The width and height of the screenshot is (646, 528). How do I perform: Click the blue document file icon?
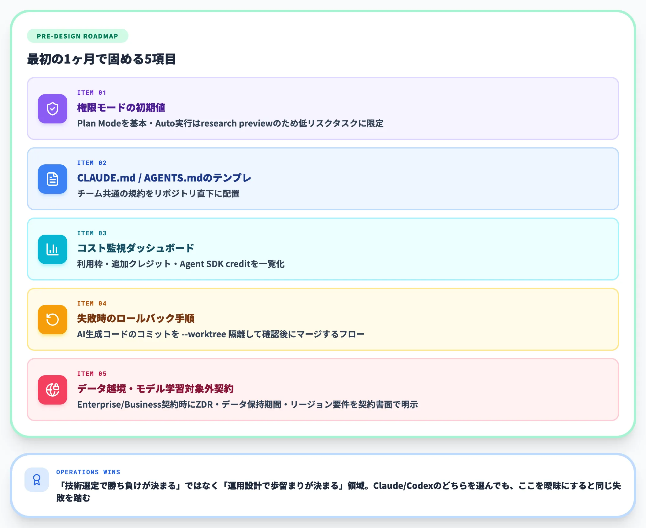53,179
